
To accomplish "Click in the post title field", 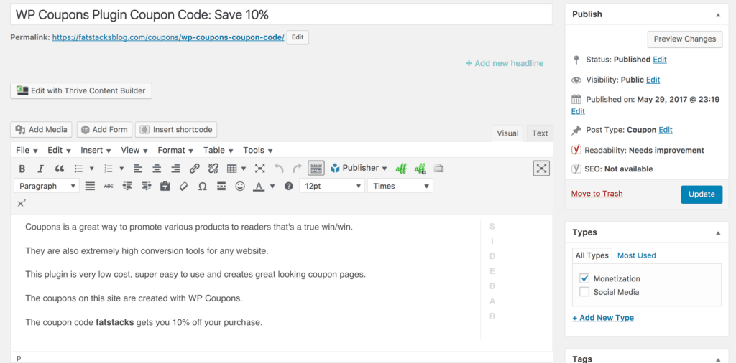I will pos(281,14).
